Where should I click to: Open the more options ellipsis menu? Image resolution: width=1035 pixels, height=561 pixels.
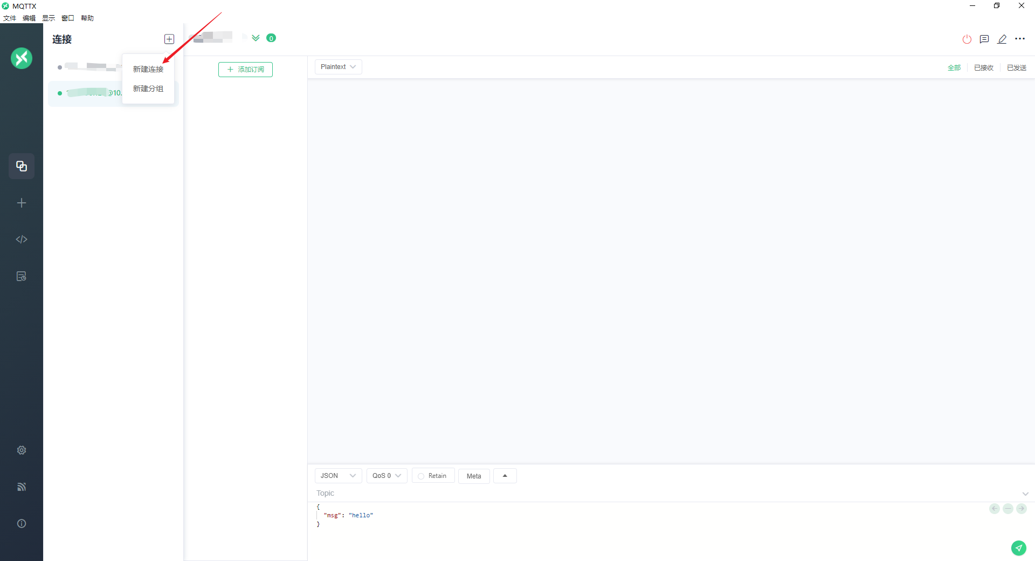coord(1020,39)
